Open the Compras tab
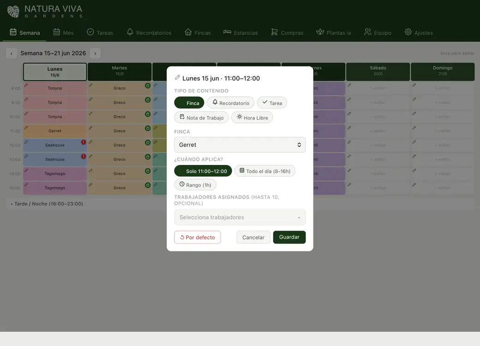Screen dimensions: 480x346 (x=287, y=32)
